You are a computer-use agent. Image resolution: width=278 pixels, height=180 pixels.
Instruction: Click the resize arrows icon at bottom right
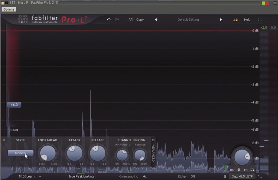pos(260,177)
